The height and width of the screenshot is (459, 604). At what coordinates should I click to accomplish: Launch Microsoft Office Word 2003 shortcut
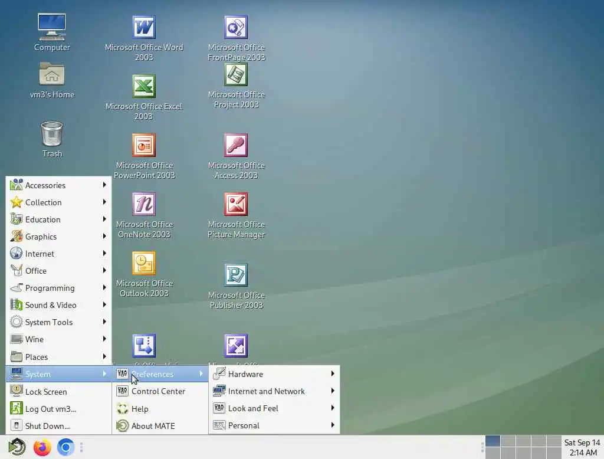pyautogui.click(x=144, y=38)
